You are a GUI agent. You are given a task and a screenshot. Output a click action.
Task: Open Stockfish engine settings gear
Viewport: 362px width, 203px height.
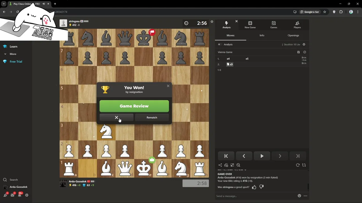[x=304, y=44]
